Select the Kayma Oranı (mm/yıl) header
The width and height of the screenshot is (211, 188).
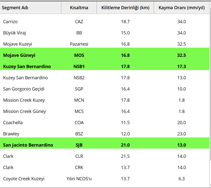pos(182,7)
